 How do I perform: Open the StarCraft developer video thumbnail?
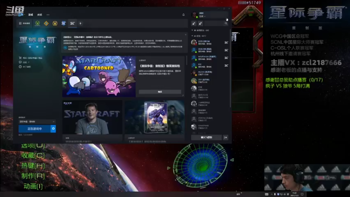[x=92, y=117]
